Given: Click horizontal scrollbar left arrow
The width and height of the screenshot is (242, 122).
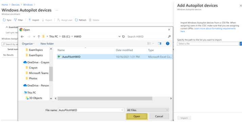Looking at the screenshot, I should click(56, 98).
